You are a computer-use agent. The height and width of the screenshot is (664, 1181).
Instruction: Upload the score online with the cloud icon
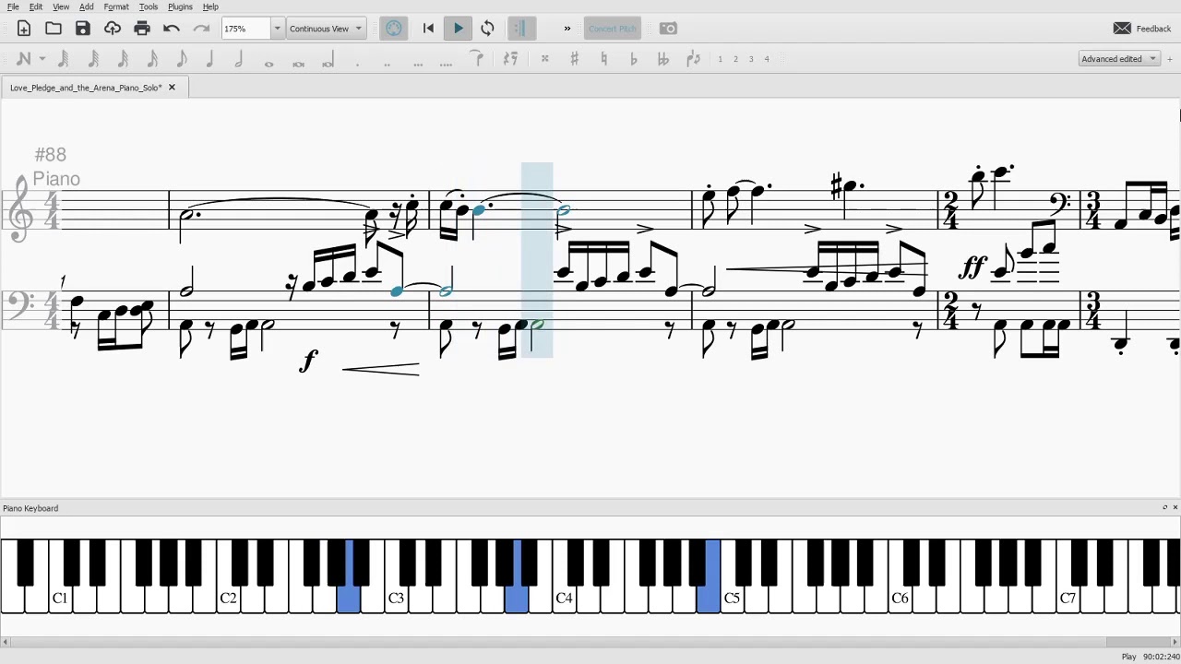click(x=113, y=29)
